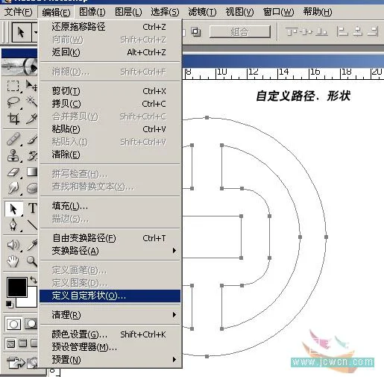This screenshot has height=377, width=384.
Task: Select the Eraser tool
Action: click(x=13, y=172)
